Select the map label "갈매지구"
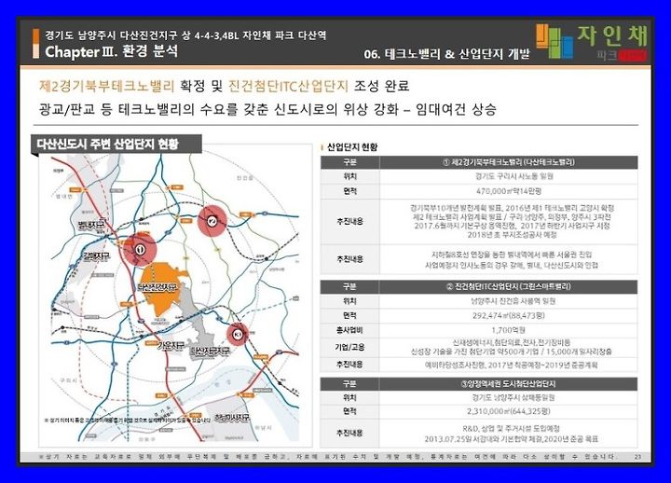 pyautogui.click(x=97, y=256)
